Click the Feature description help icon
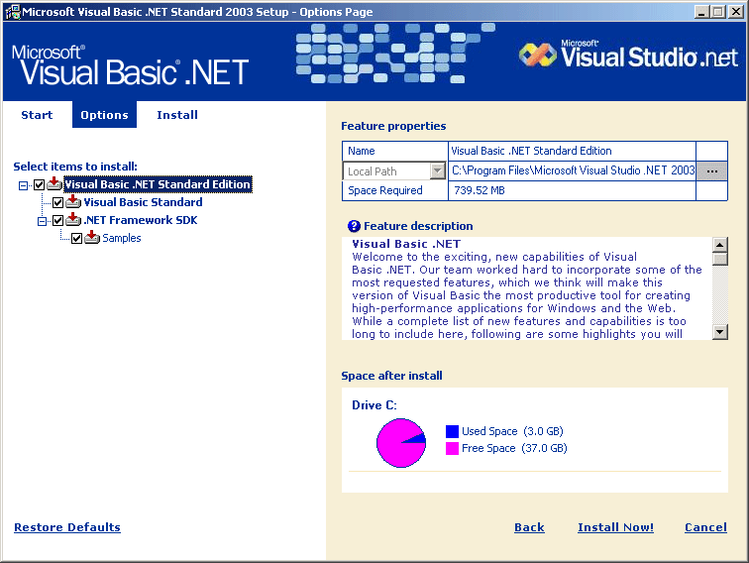This screenshot has height=563, width=749. tap(354, 226)
